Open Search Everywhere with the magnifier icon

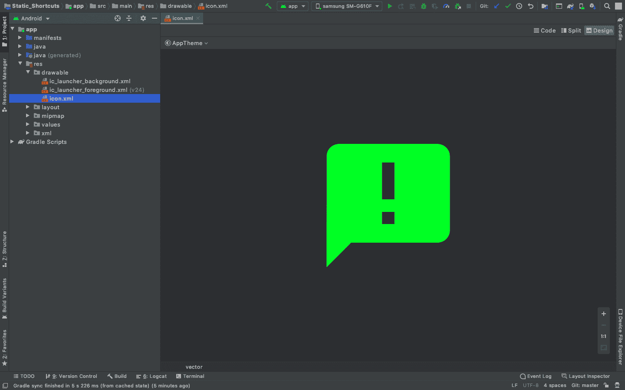point(606,6)
